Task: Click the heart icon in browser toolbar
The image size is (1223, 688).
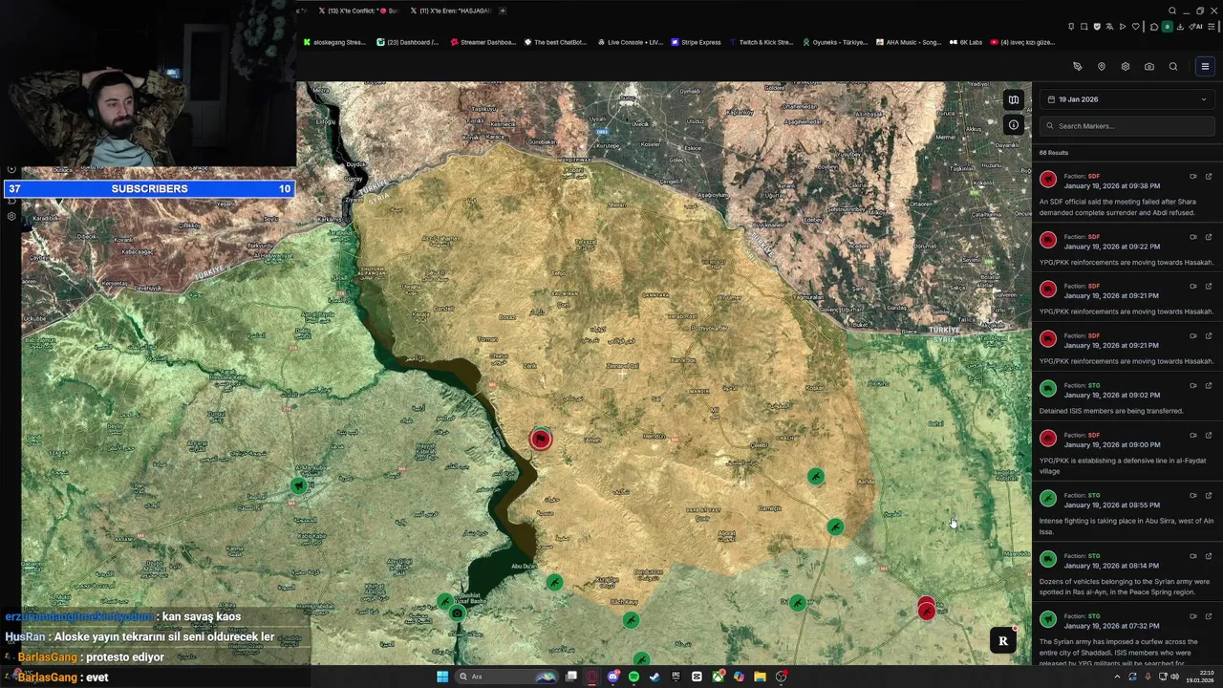Action: [1135, 27]
